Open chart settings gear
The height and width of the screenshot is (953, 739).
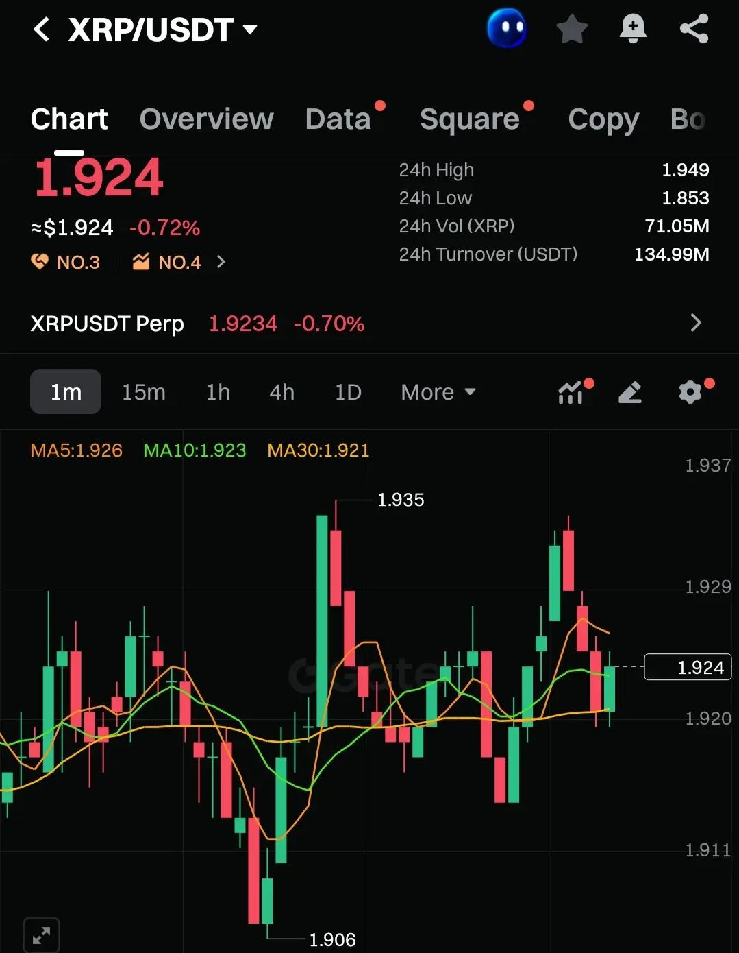(690, 392)
